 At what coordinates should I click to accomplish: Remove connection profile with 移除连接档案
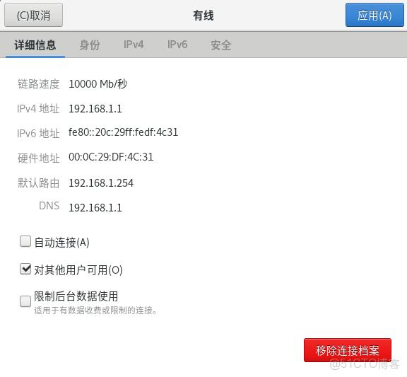click(x=348, y=350)
